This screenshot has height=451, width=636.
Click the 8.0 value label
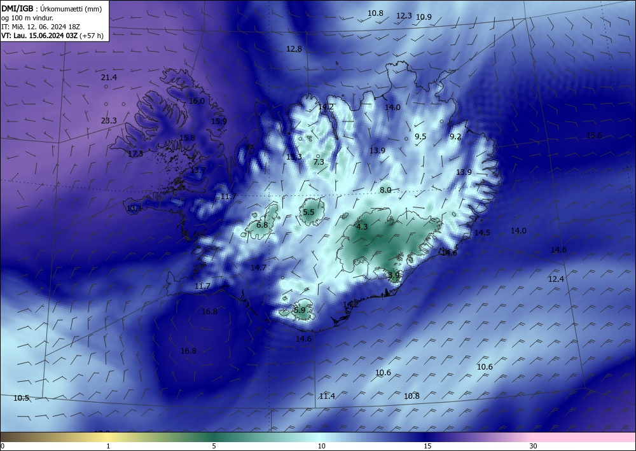(385, 190)
